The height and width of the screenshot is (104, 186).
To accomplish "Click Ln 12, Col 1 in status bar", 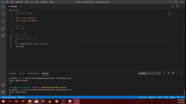I will (x=142, y=97).
